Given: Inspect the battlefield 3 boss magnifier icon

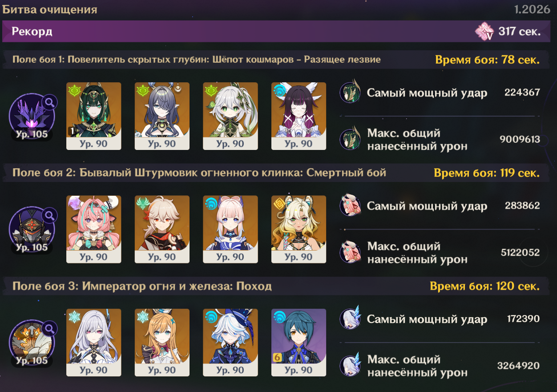Looking at the screenshot, I should [x=50, y=329].
